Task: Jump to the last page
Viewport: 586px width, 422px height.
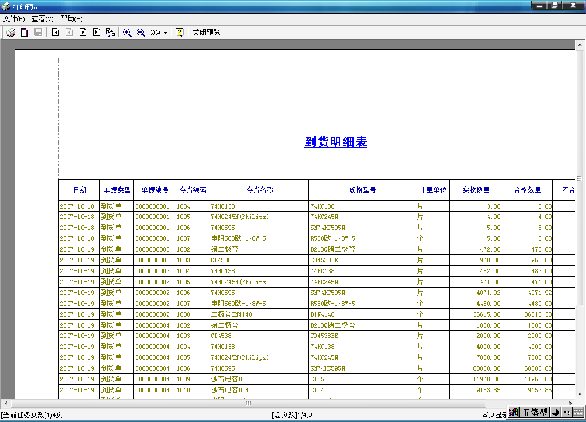Action: pyautogui.click(x=97, y=33)
